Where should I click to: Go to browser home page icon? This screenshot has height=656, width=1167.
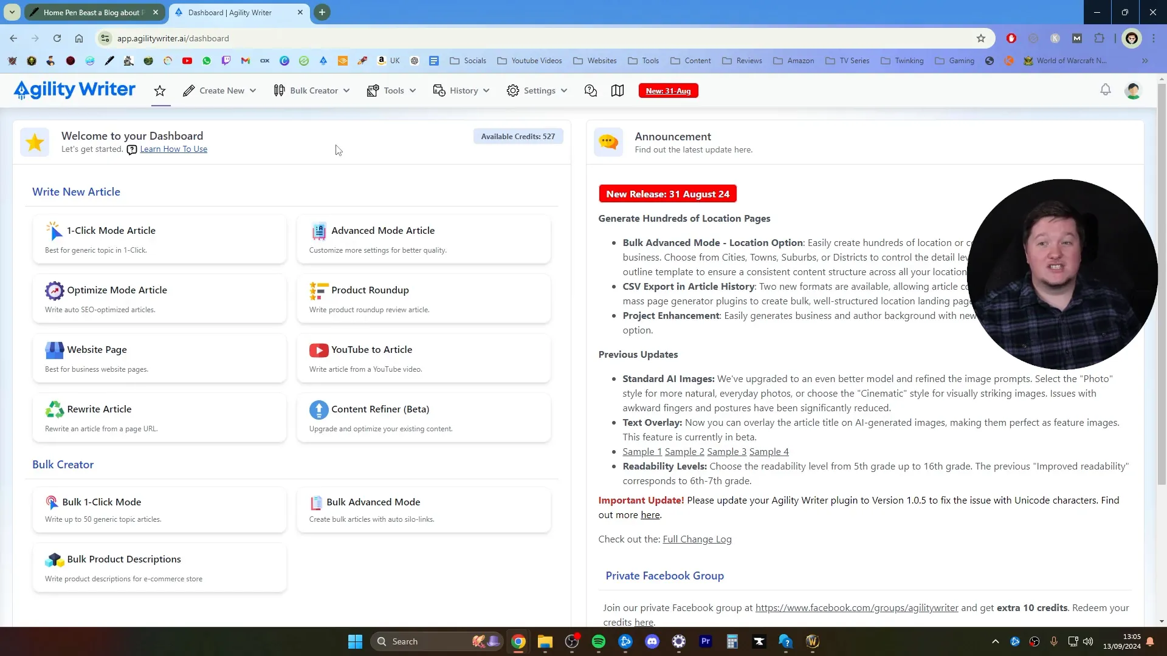[x=79, y=38]
